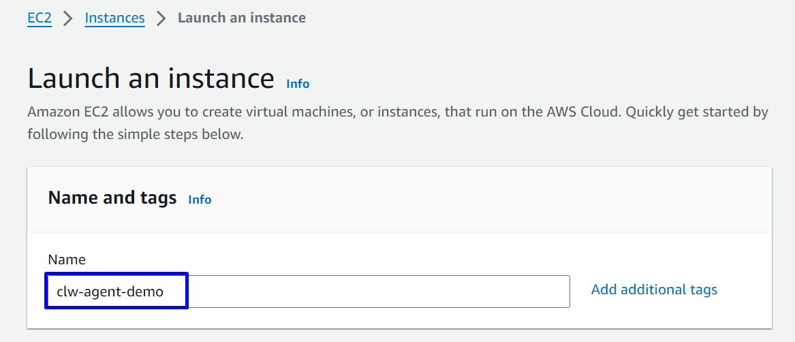
Task: Click the chevron after the Instances breadcrumb
Action: (x=161, y=18)
